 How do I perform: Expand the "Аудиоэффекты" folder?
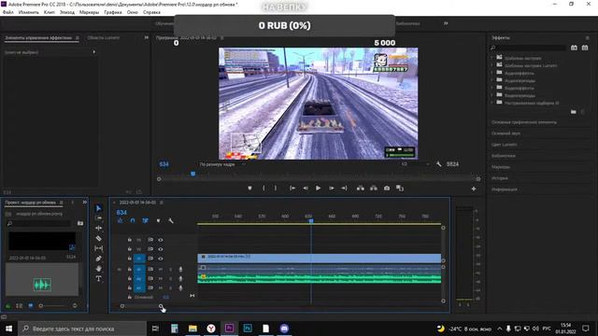(x=492, y=73)
